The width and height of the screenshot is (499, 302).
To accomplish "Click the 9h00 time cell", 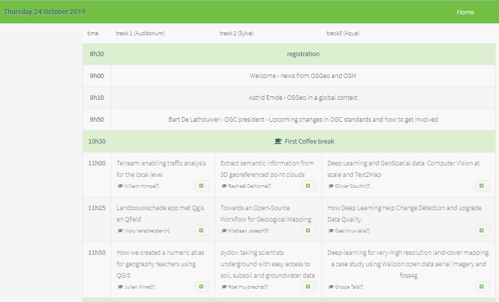I will coord(97,75).
